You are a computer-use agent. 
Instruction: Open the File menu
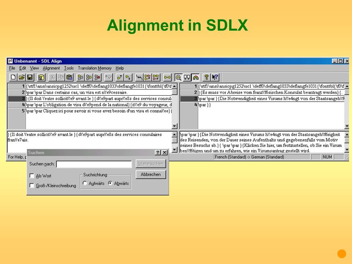(12, 68)
